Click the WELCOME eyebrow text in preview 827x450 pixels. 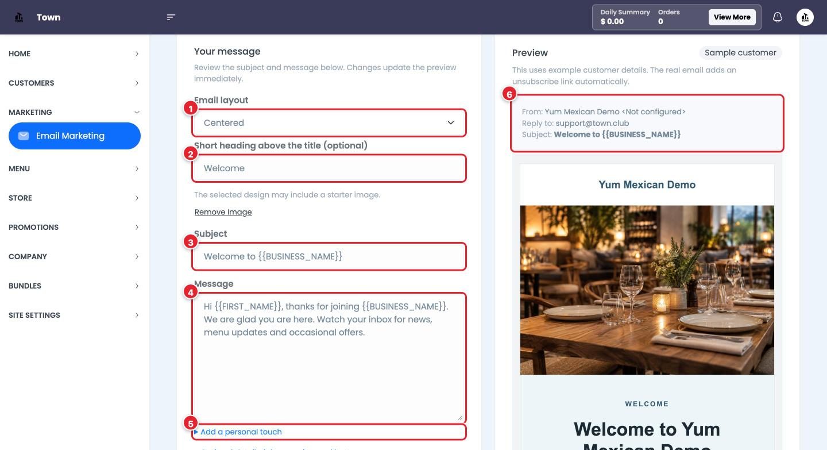pyautogui.click(x=647, y=404)
